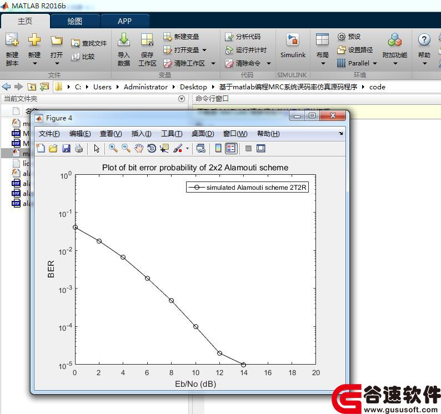Image resolution: width=441 pixels, height=414 pixels.
Task: Click Open File icon in Figure 4 toolbar
Action: pyautogui.click(x=53, y=148)
